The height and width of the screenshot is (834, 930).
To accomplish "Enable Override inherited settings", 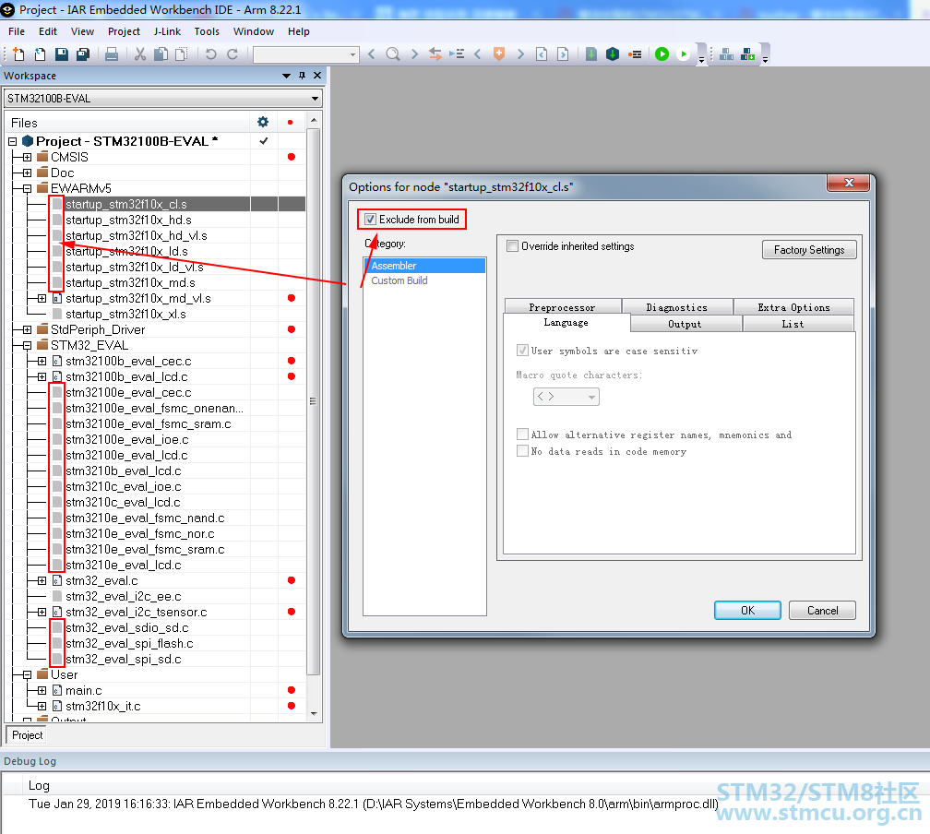I will 513,246.
